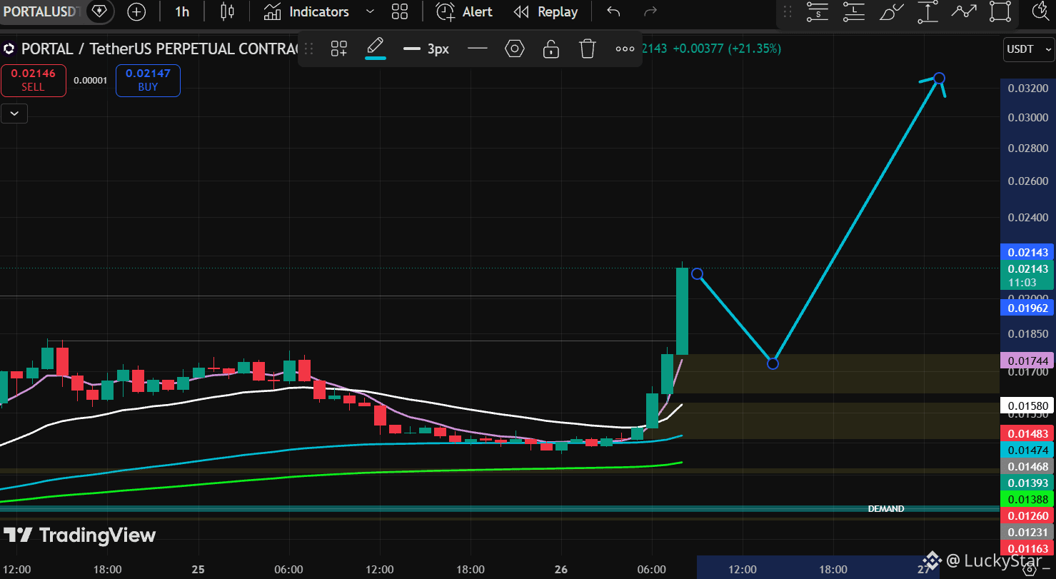Click the 0.01260 red price label
Viewport: 1056px width, 579px height.
(1027, 515)
